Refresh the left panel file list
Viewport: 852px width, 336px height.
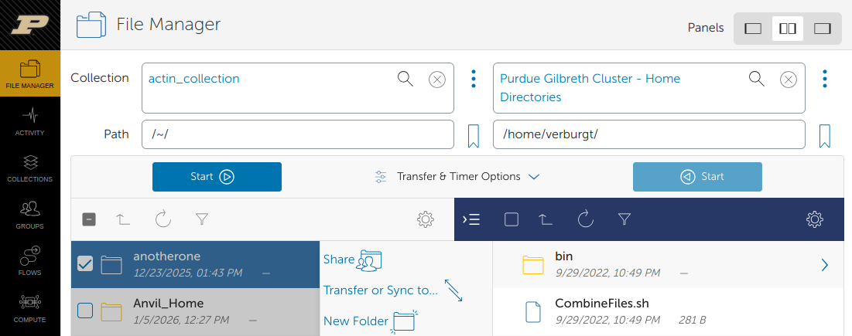pos(163,219)
